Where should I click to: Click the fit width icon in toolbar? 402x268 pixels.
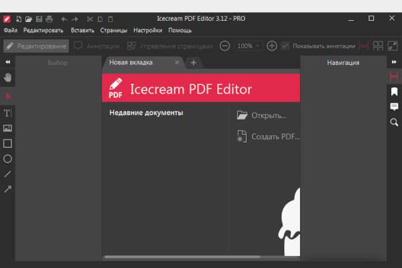point(364,46)
